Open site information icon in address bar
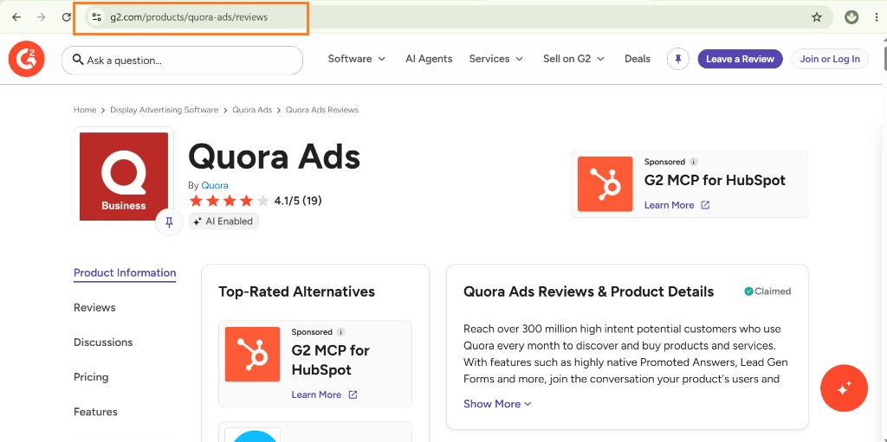 [97, 17]
